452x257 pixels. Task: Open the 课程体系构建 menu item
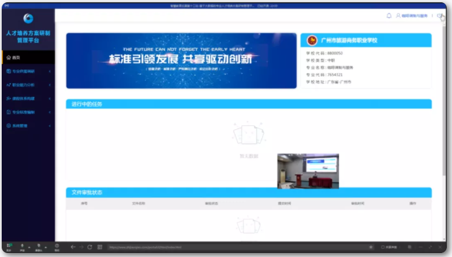pyautogui.click(x=28, y=99)
